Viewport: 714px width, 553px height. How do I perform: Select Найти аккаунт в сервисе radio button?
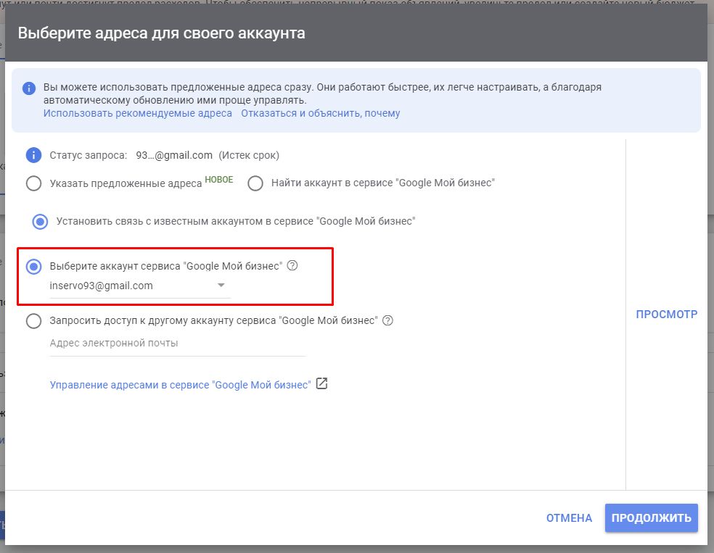[255, 183]
